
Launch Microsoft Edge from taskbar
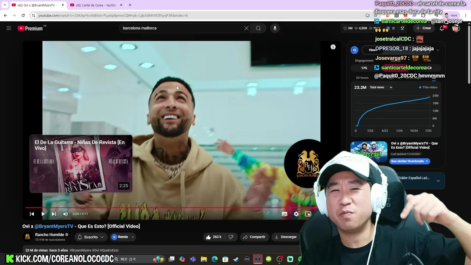[215, 259]
